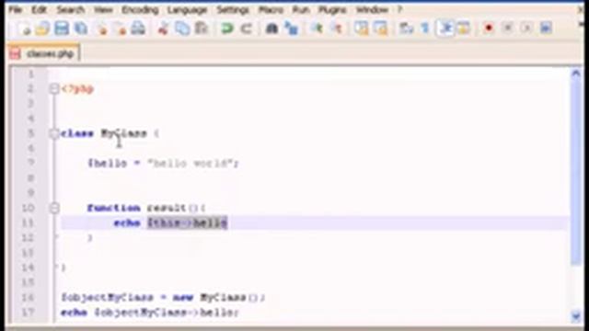The width and height of the screenshot is (589, 331).
Task: Open the File menu
Action: 16,10
